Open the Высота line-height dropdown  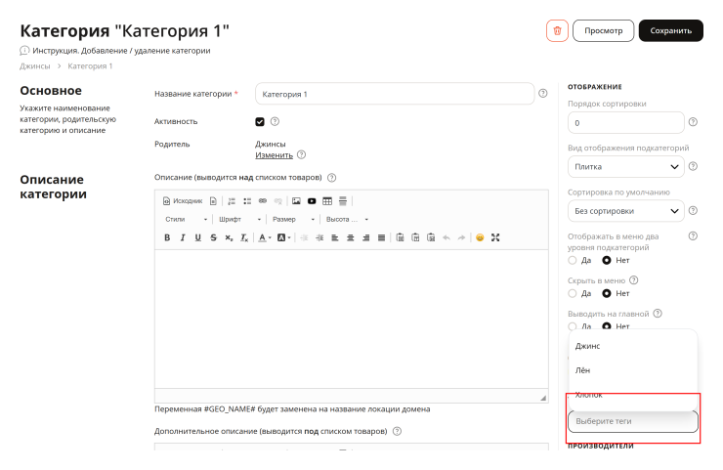click(x=347, y=219)
